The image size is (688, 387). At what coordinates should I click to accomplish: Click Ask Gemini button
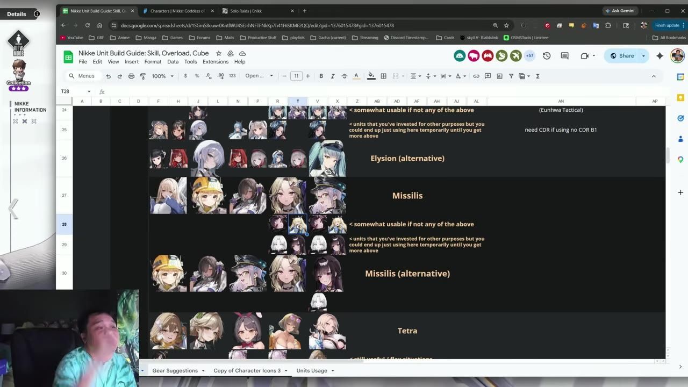point(620,11)
